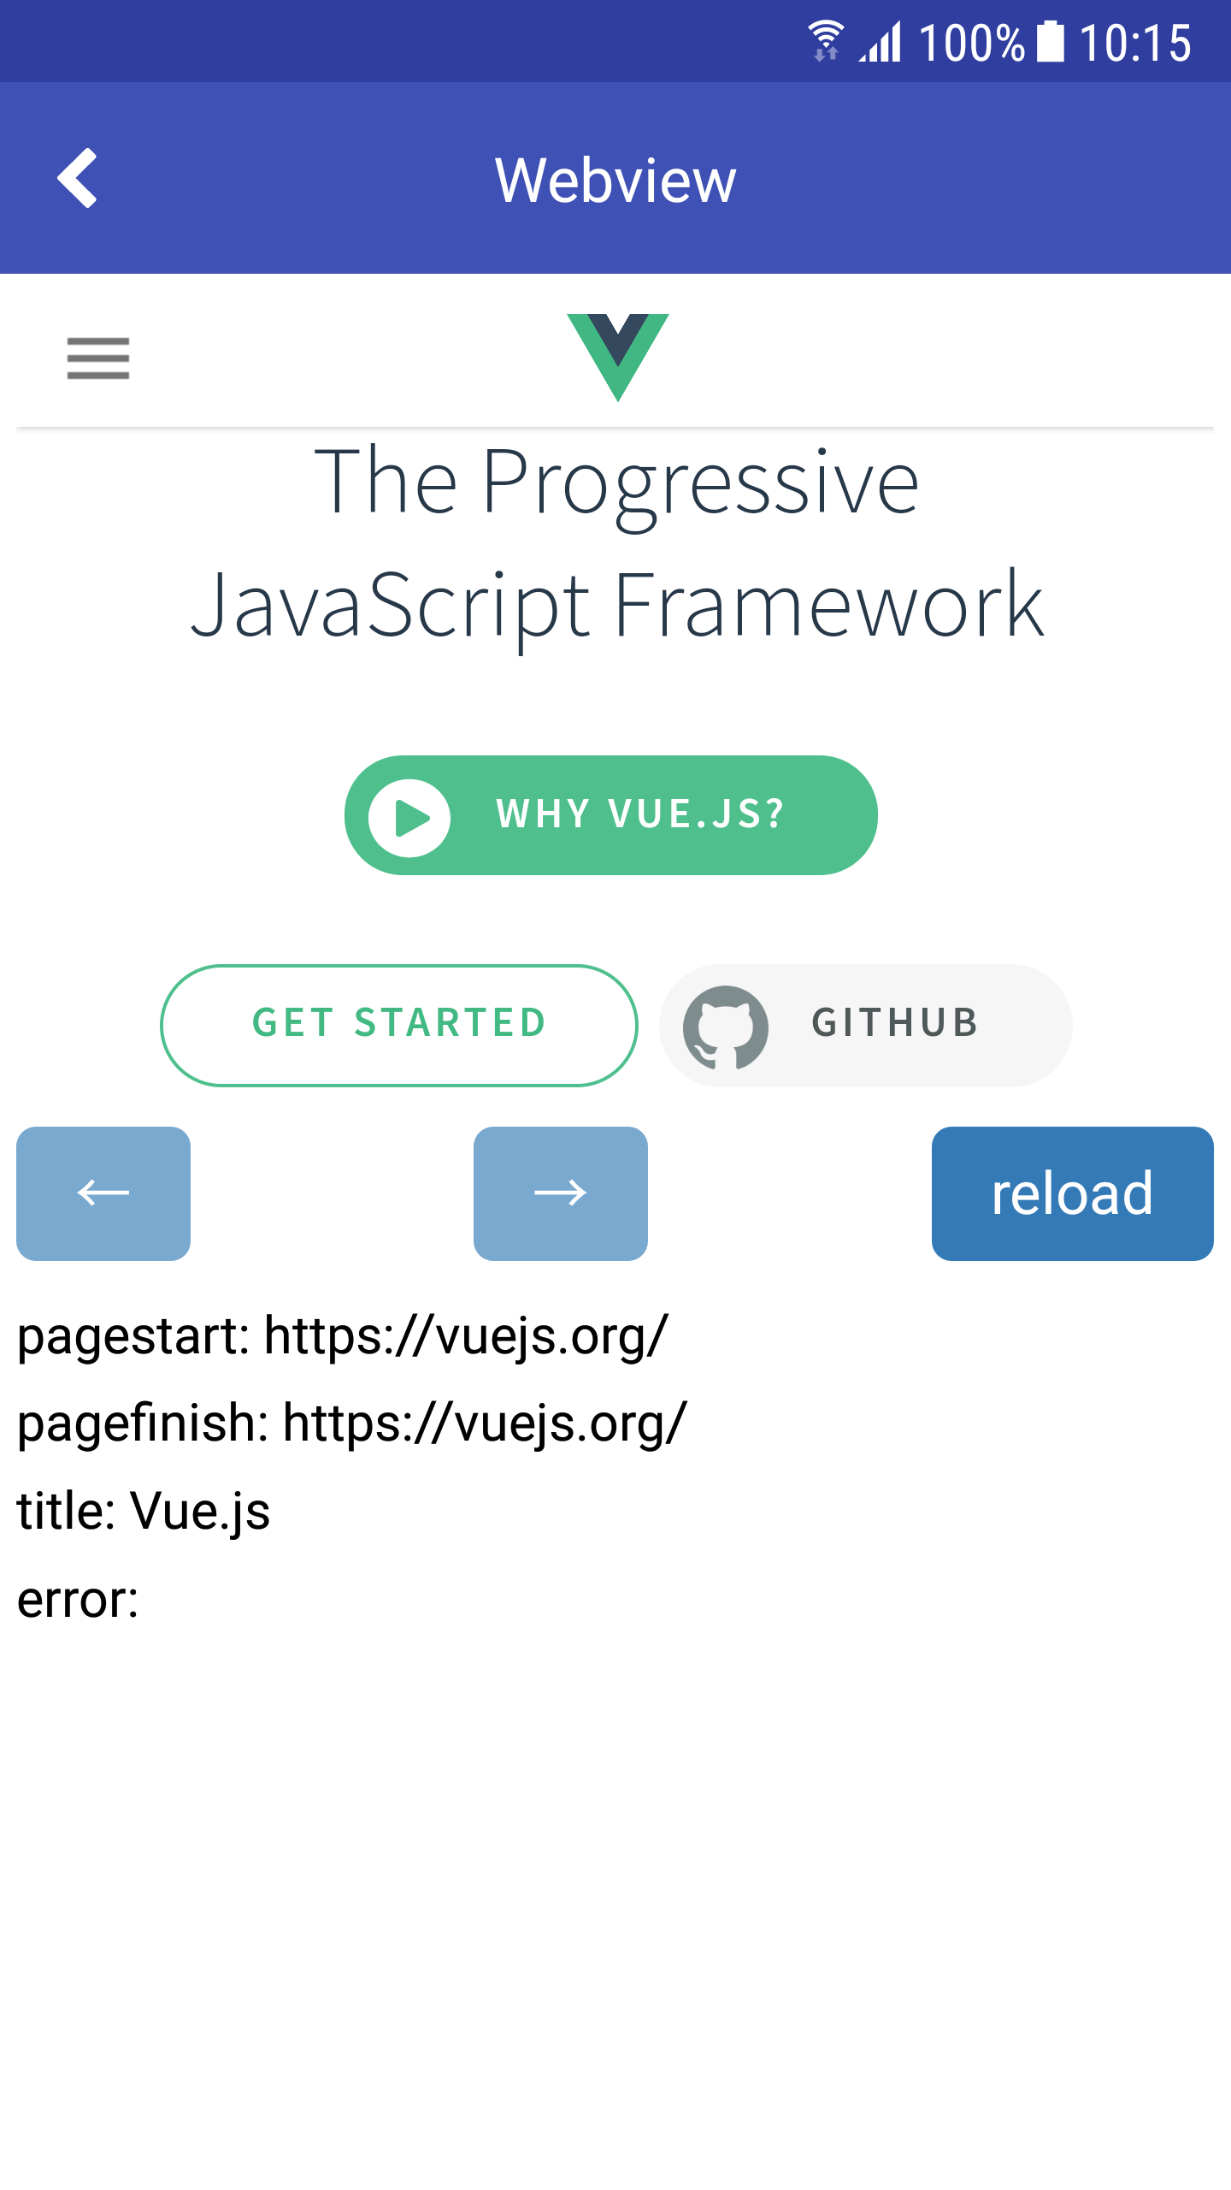Click the GitHub octocat icon
The width and height of the screenshot is (1231, 2190).
(725, 1027)
